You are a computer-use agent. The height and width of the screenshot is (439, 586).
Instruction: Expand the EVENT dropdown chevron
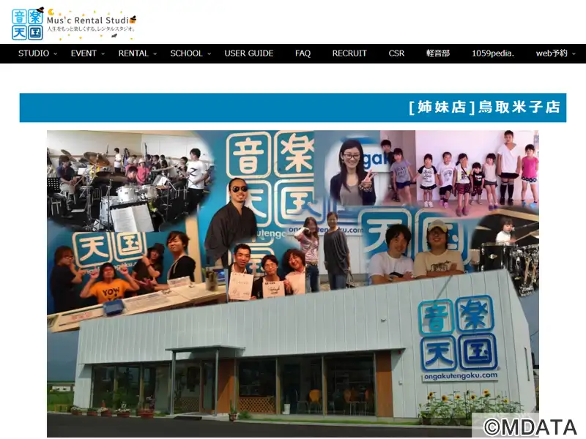click(x=103, y=53)
